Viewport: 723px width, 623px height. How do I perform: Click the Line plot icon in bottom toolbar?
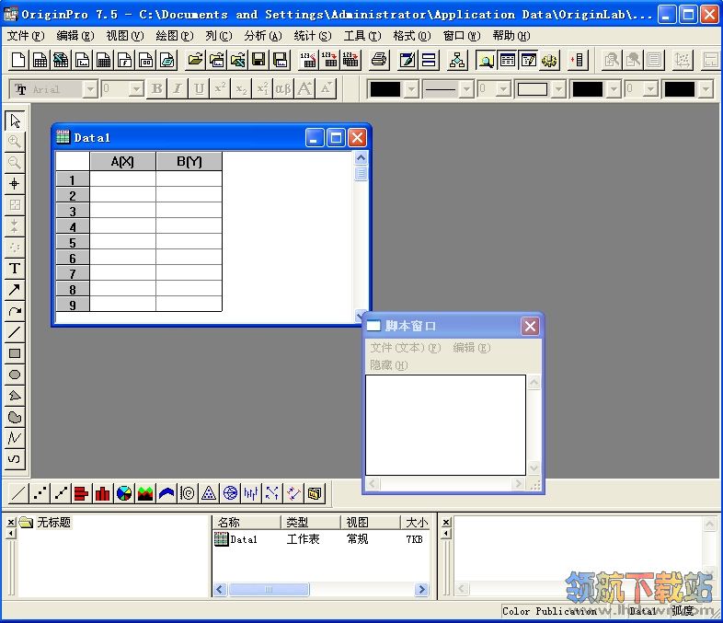pos(18,493)
